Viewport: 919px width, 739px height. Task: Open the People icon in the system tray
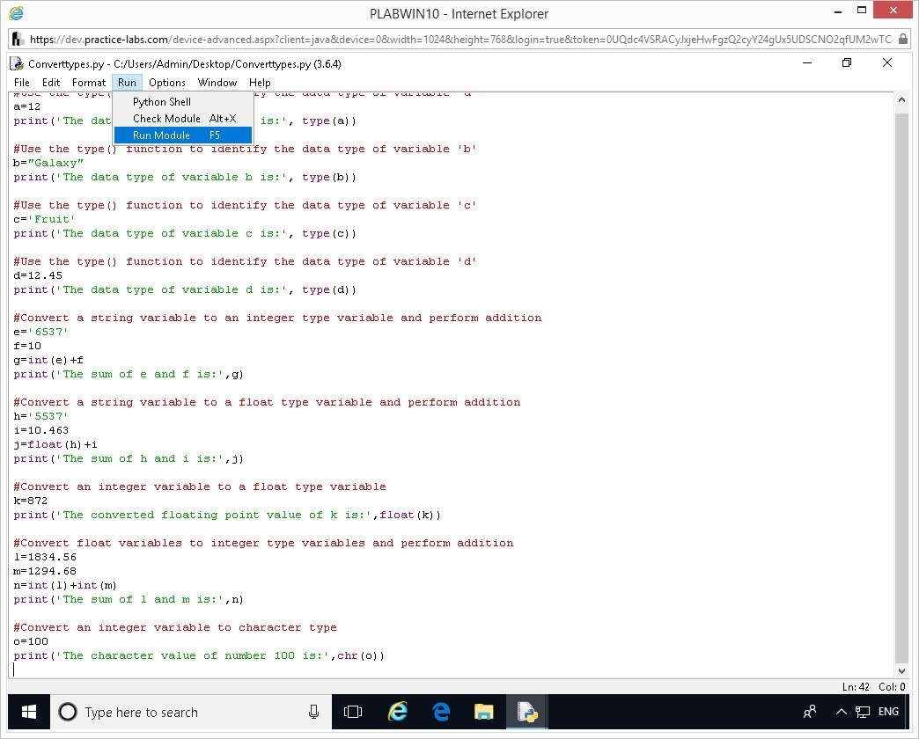point(810,712)
